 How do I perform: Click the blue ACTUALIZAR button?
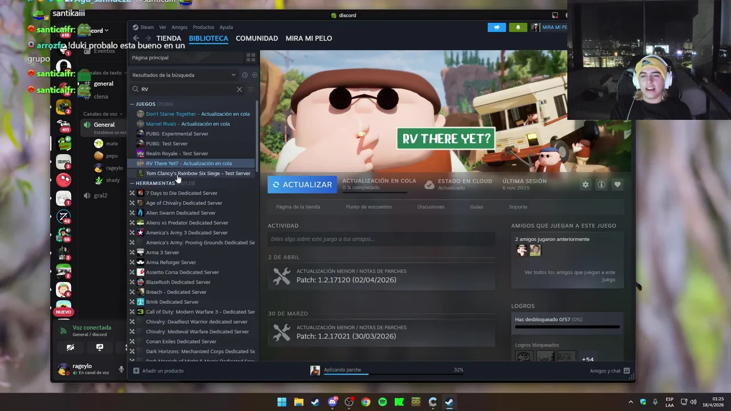tap(302, 184)
